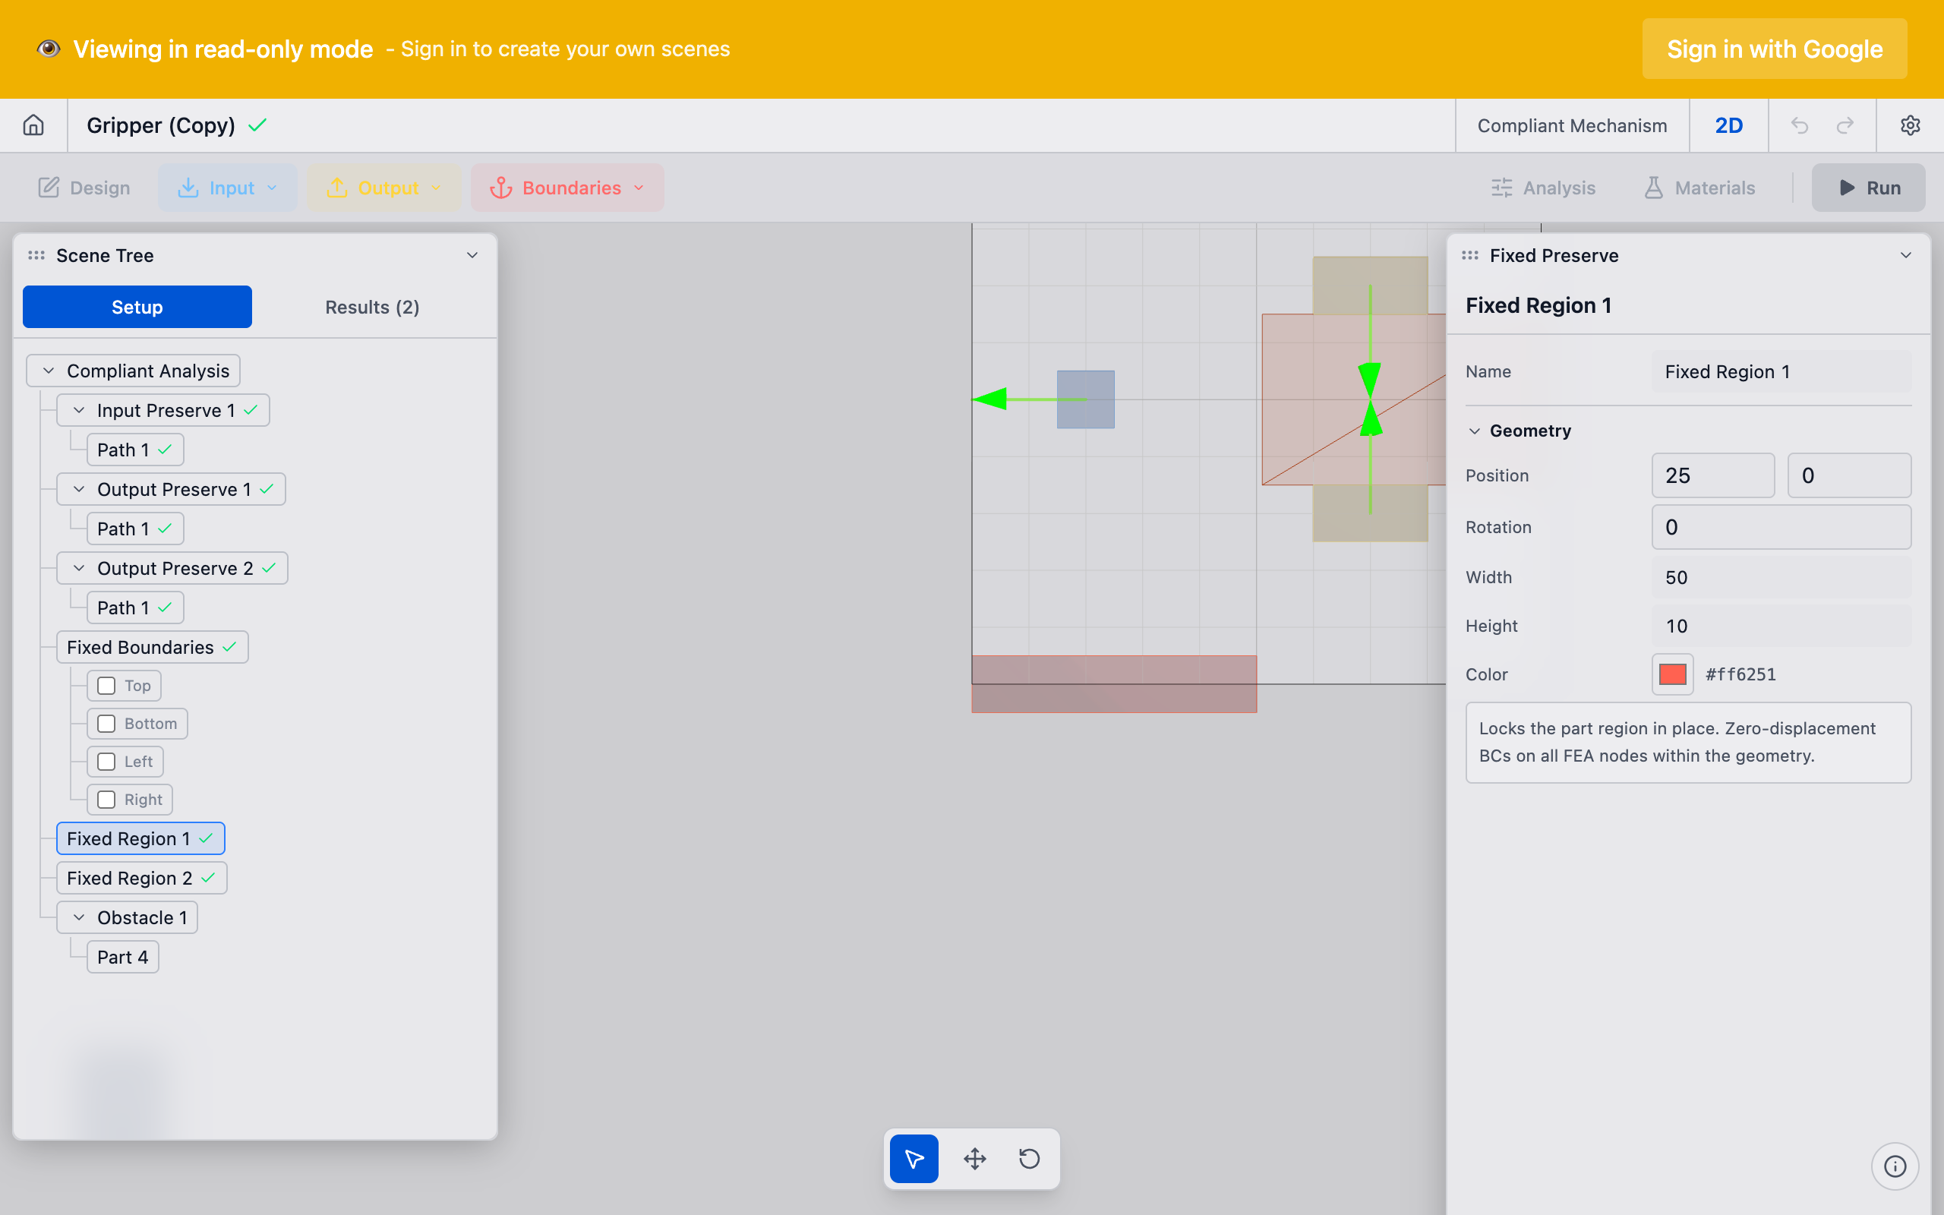Select Path 1 under Input Preserve 1
This screenshot has height=1215, width=1944.
pos(135,450)
